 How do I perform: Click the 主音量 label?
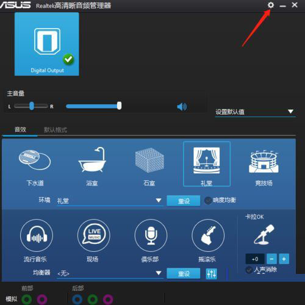point(16,93)
